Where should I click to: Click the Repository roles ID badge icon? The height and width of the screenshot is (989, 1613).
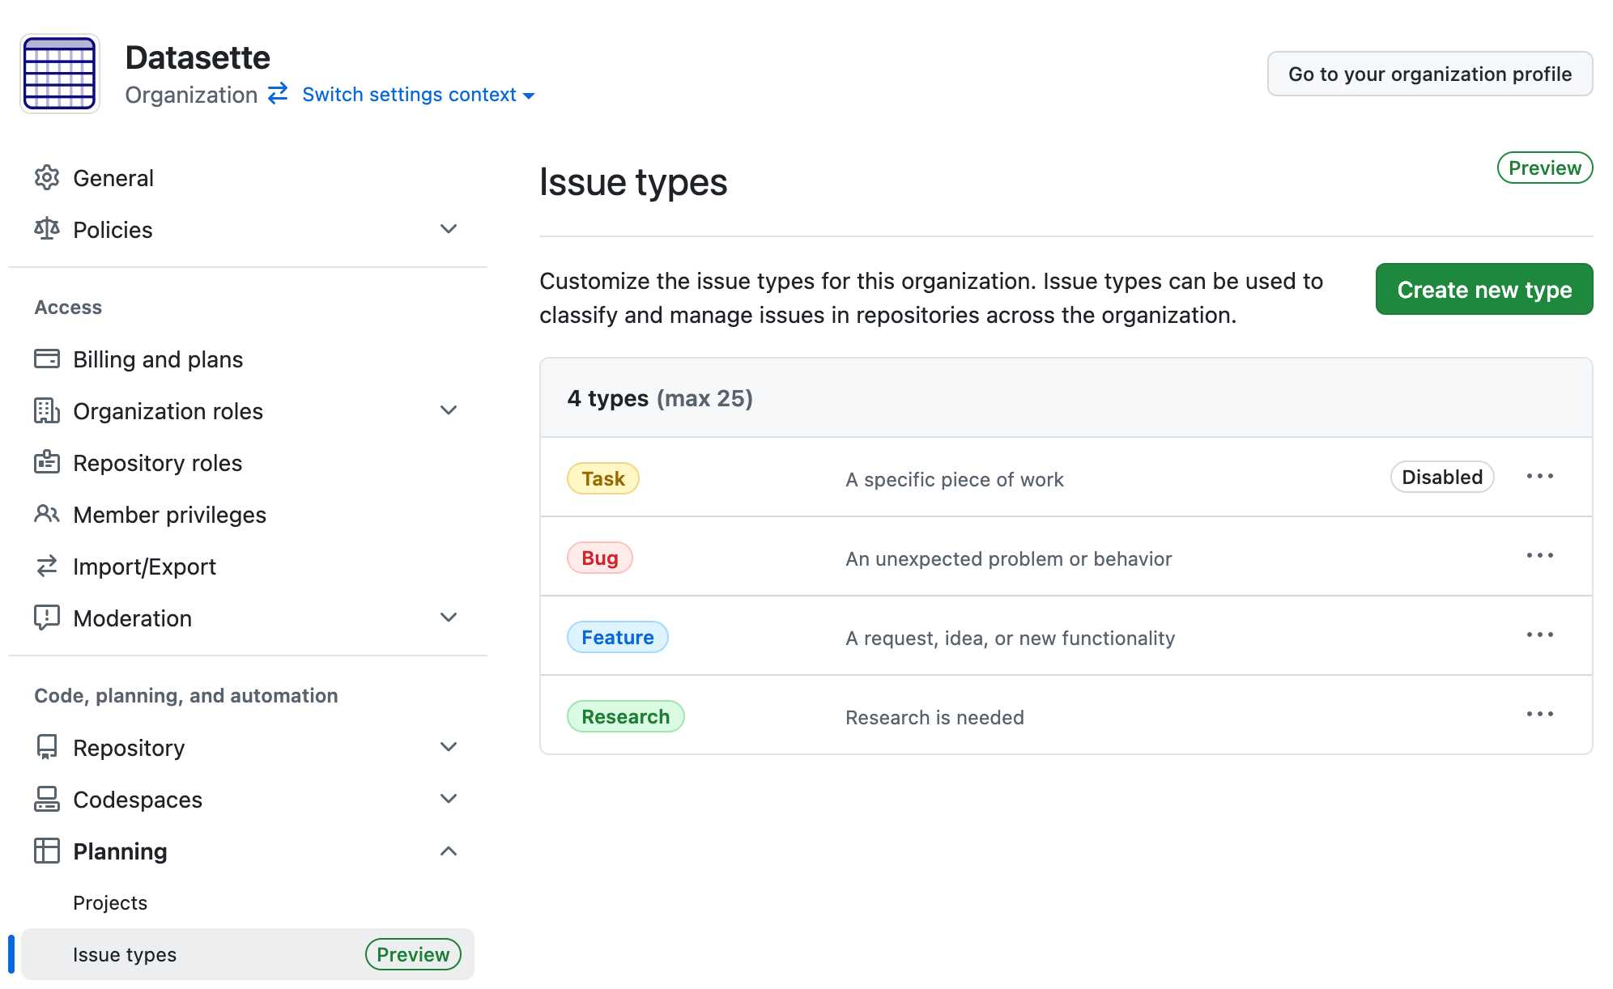click(x=47, y=462)
